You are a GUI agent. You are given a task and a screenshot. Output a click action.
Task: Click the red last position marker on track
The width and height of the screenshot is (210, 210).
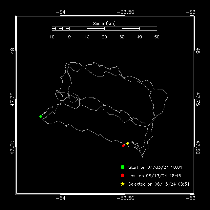123,146
